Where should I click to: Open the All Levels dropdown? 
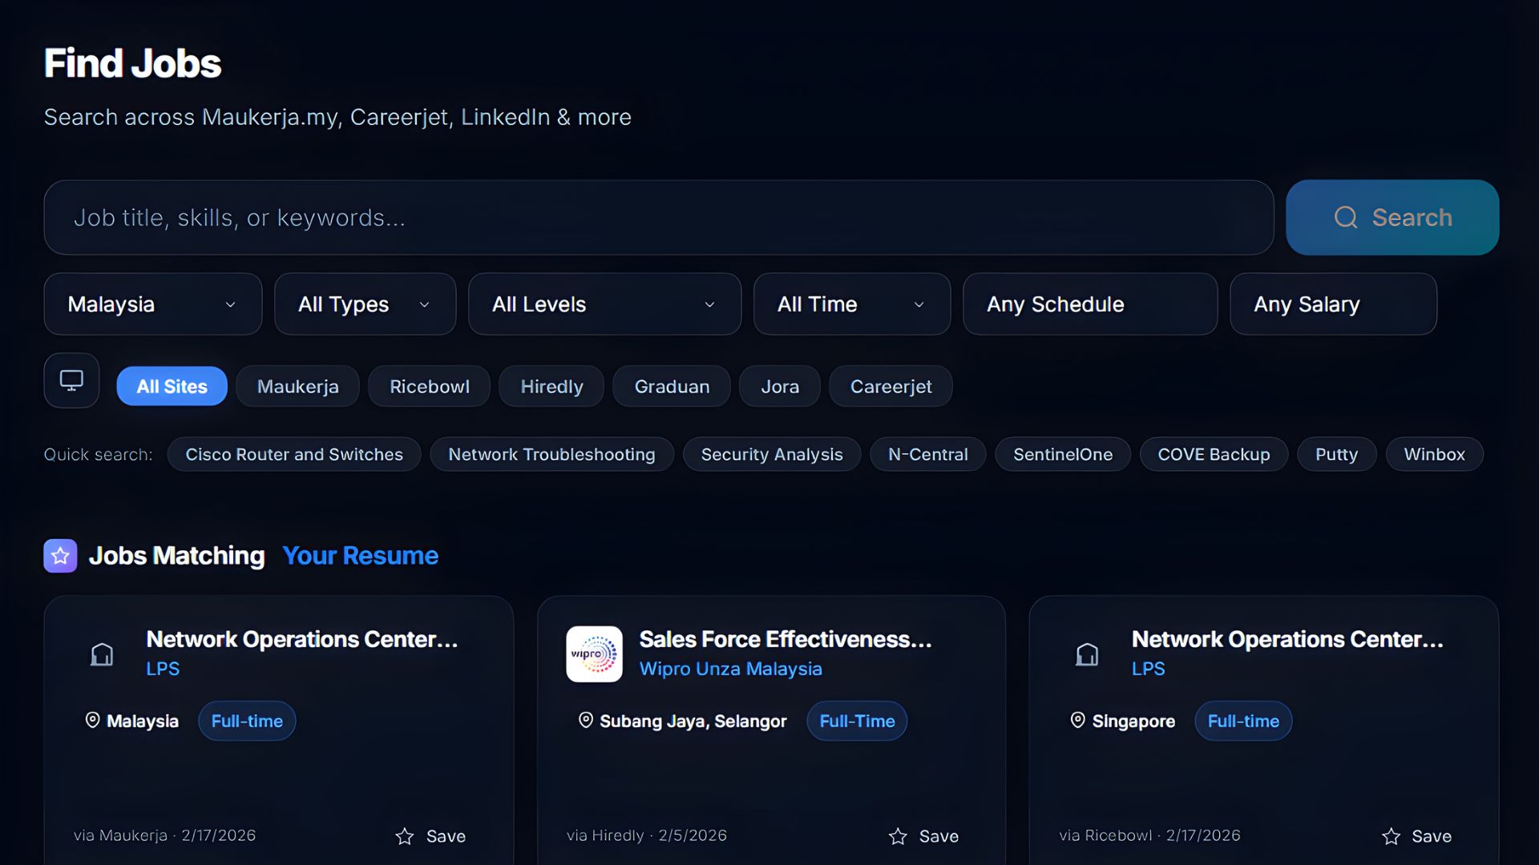604,304
